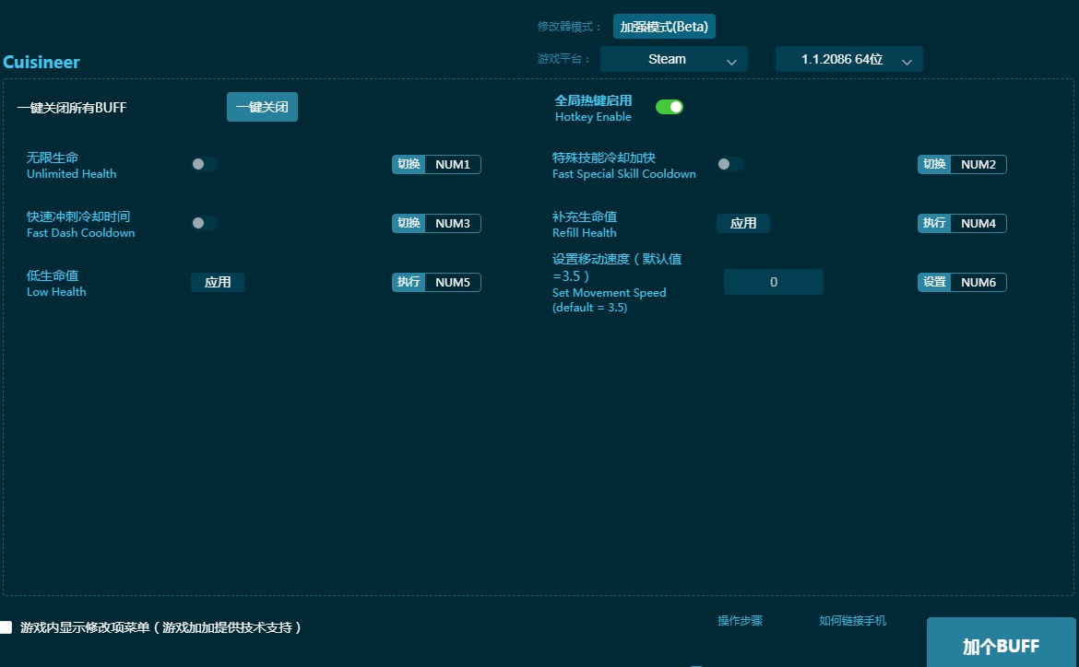This screenshot has width=1079, height=667.
Task: Open the 操作步骤 link
Action: point(740,621)
